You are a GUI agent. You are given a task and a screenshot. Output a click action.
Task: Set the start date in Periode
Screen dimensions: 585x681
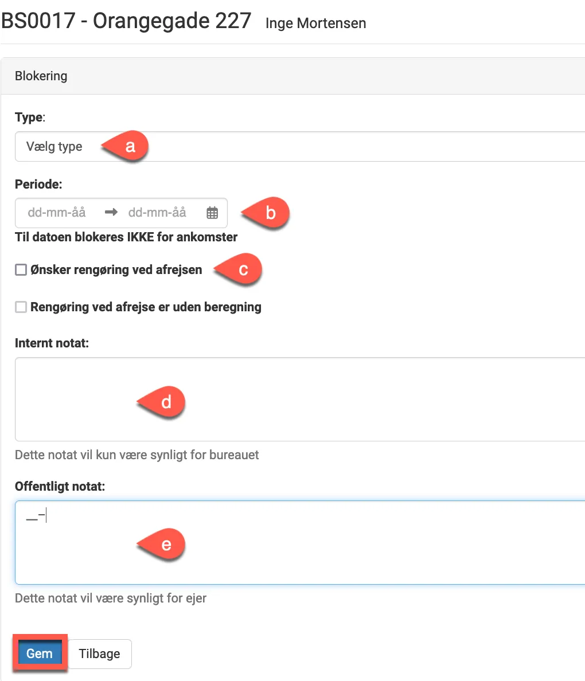pos(57,213)
